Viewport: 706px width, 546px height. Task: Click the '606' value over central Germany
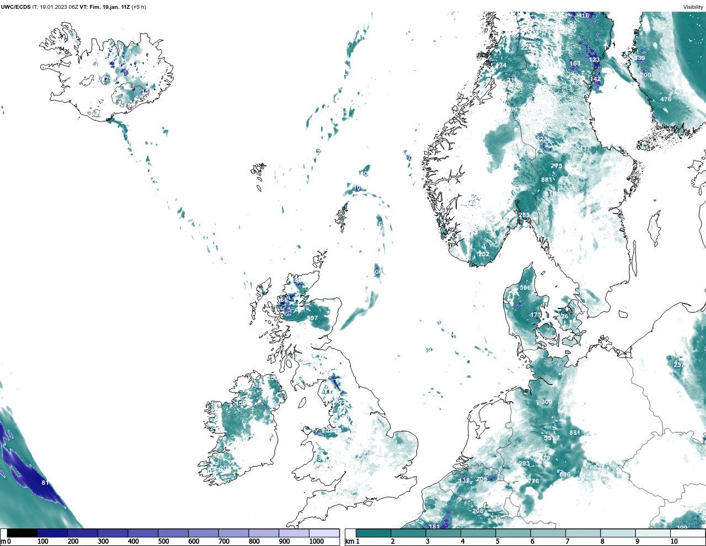565,474
